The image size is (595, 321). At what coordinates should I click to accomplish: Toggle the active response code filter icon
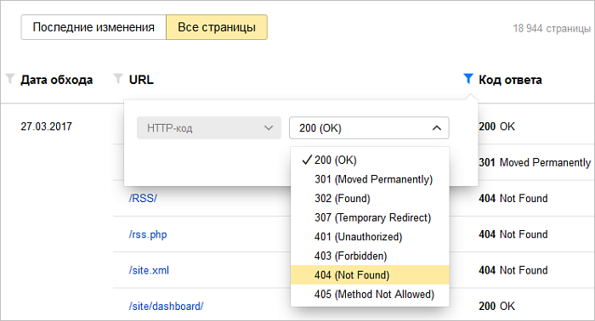coord(468,79)
